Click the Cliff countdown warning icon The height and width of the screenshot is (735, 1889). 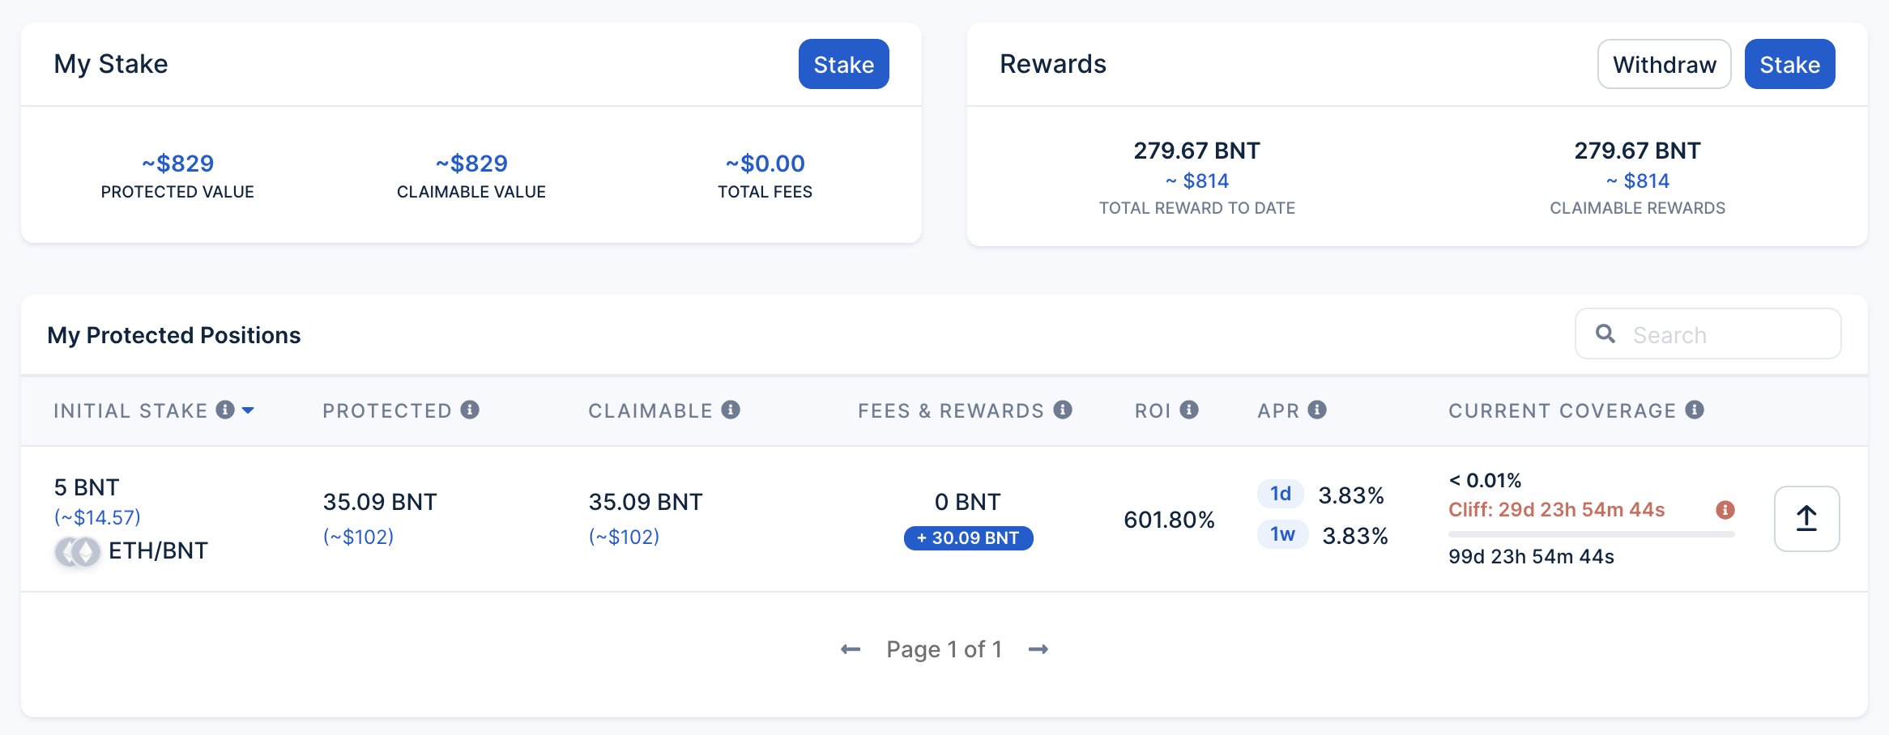tap(1725, 510)
